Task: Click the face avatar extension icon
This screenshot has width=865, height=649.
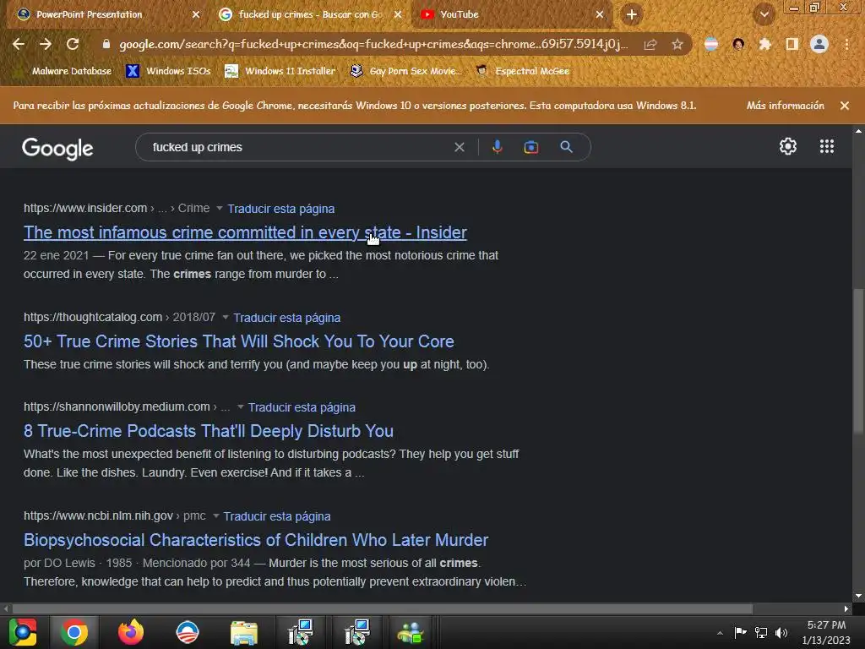Action: click(x=738, y=44)
